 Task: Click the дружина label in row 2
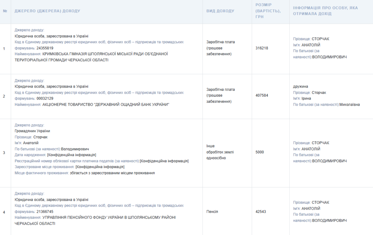tap(301, 86)
